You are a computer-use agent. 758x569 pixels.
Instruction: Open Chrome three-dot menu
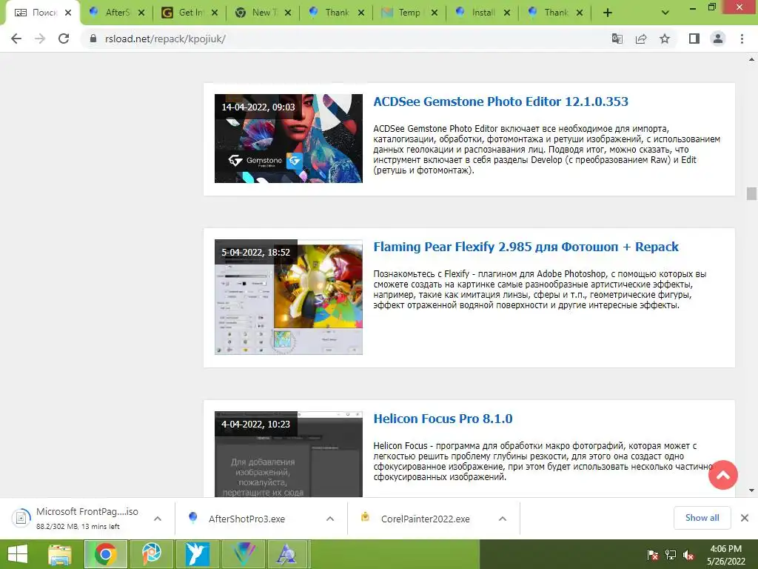742,39
